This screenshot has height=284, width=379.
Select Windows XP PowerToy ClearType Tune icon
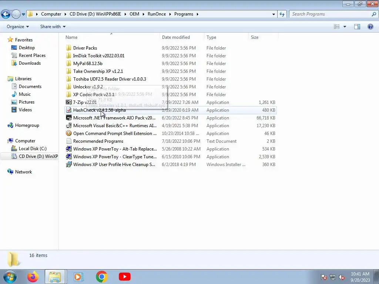68,156
